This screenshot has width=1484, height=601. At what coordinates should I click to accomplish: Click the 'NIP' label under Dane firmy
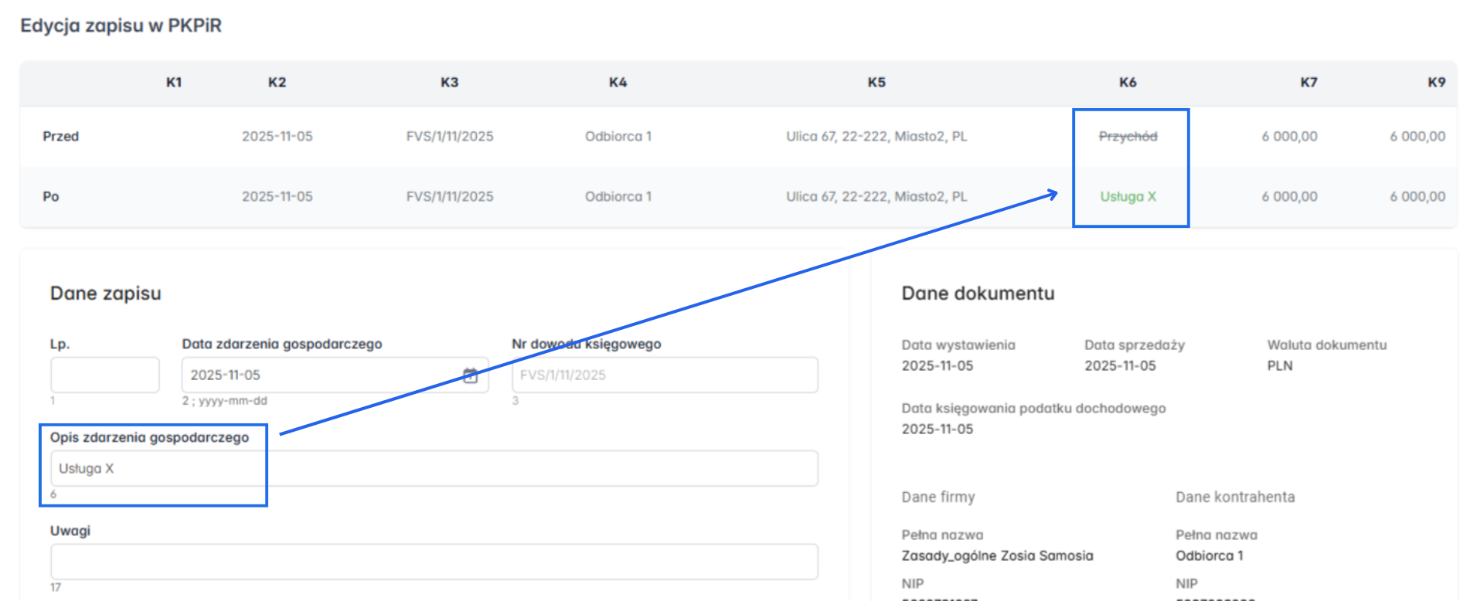[913, 583]
